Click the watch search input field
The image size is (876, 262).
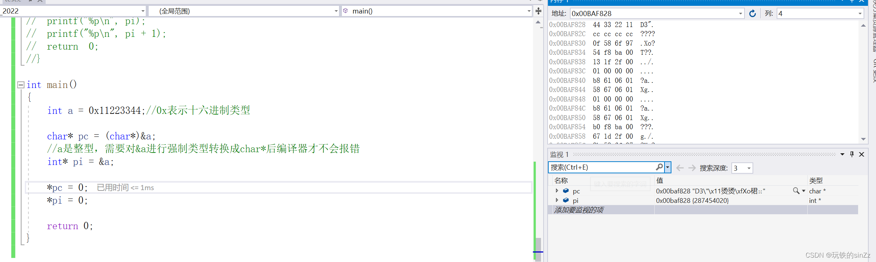click(x=603, y=167)
